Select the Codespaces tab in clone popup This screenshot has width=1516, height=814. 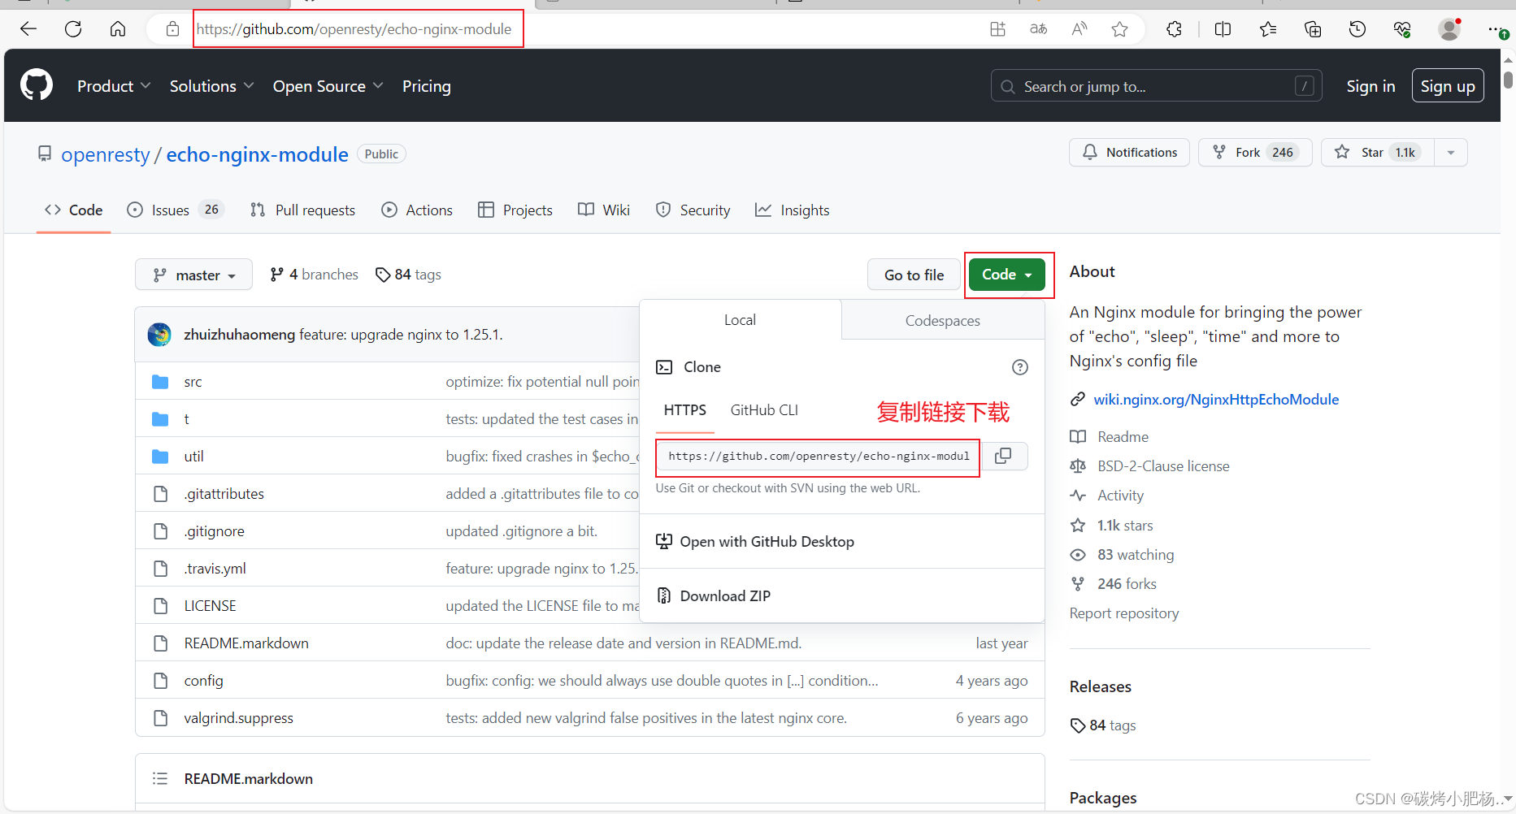(x=943, y=321)
